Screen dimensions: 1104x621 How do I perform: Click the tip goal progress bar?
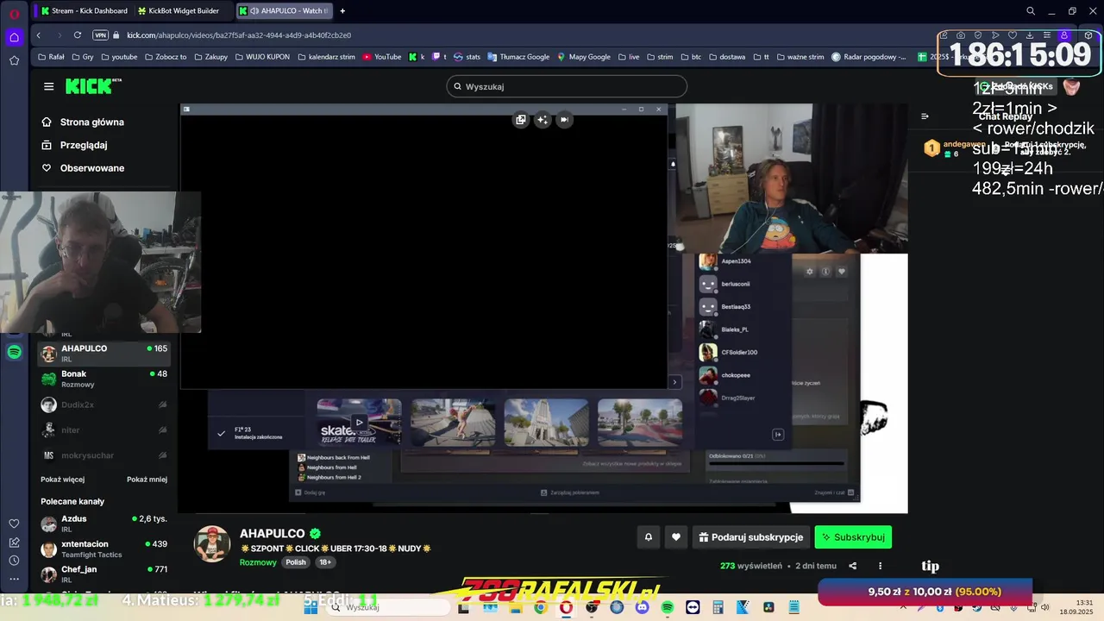pyautogui.click(x=925, y=592)
